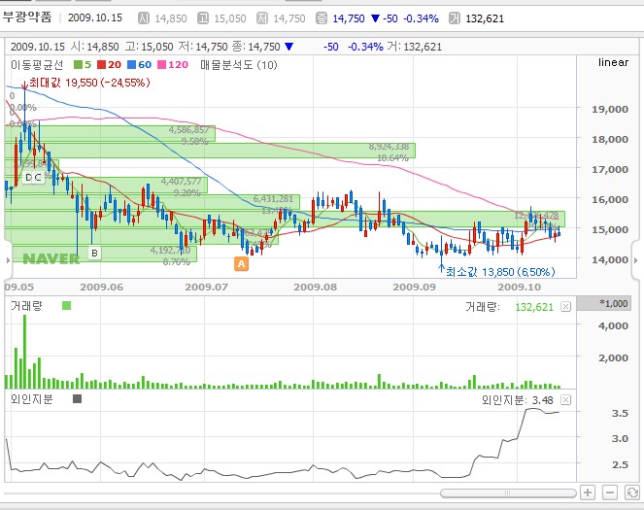Click the D event marker
Screen dimensions: 644x510
click(28, 178)
